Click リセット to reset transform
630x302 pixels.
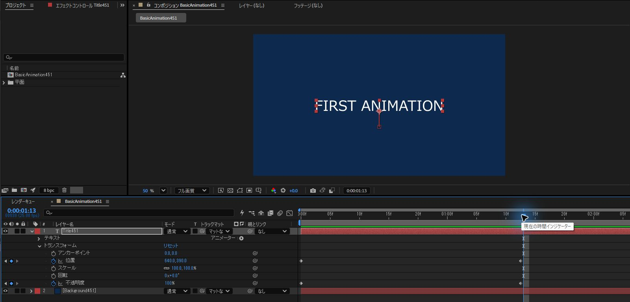coord(171,246)
